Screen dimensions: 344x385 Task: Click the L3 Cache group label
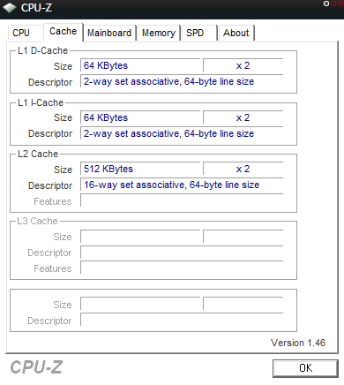[x=37, y=221]
